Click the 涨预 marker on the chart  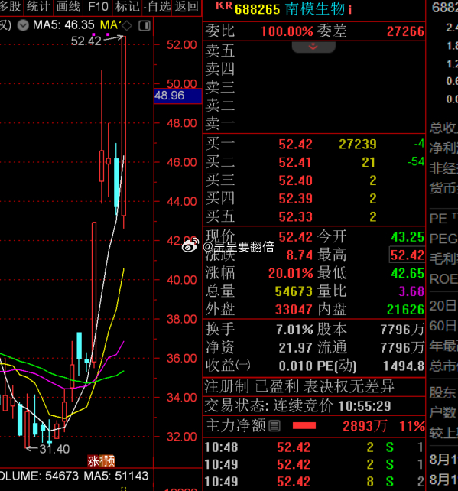101,461
